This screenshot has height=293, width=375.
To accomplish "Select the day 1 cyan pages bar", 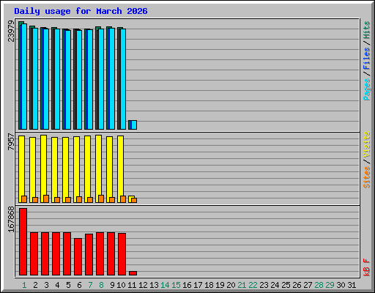I will (x=24, y=76).
